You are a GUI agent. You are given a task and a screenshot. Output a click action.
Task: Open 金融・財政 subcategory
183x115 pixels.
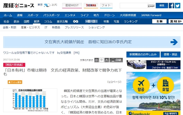point(9,27)
